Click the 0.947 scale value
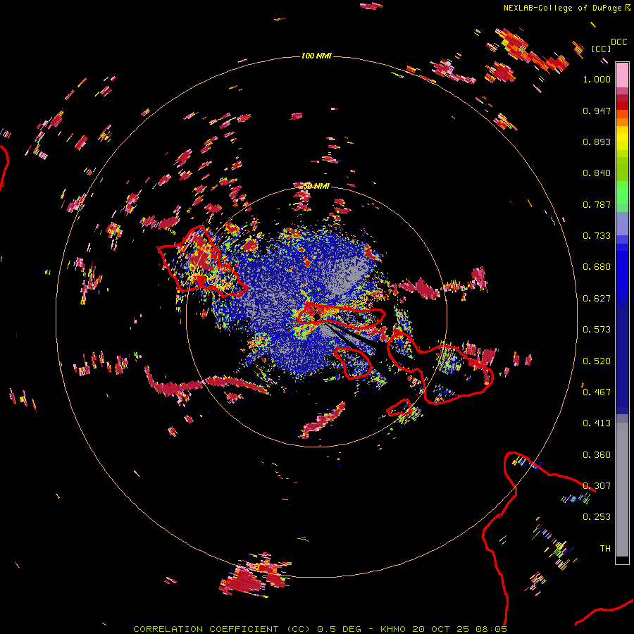This screenshot has height=634, width=634. coord(597,111)
